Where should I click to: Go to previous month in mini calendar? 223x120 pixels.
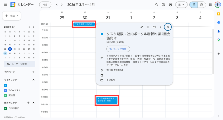click(x=29, y=27)
